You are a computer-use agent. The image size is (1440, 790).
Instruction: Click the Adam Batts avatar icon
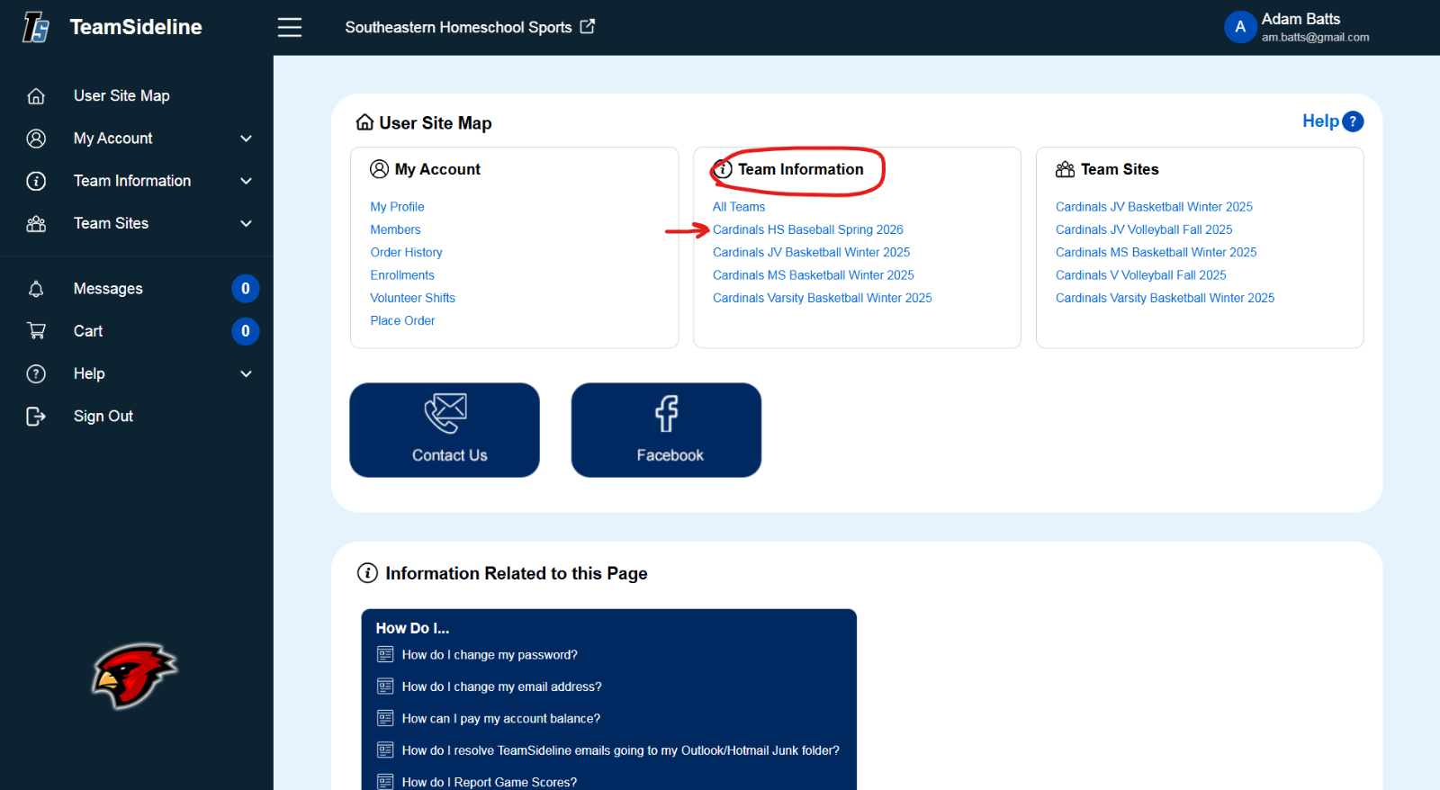(x=1239, y=27)
